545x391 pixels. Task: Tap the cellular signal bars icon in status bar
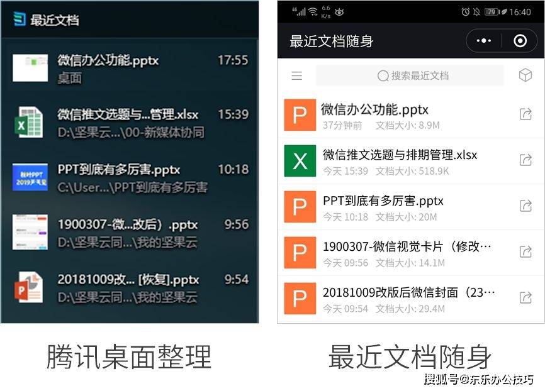[299, 11]
